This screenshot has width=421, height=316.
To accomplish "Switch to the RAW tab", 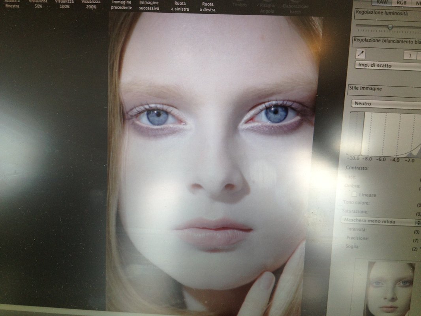I will click(382, 2).
